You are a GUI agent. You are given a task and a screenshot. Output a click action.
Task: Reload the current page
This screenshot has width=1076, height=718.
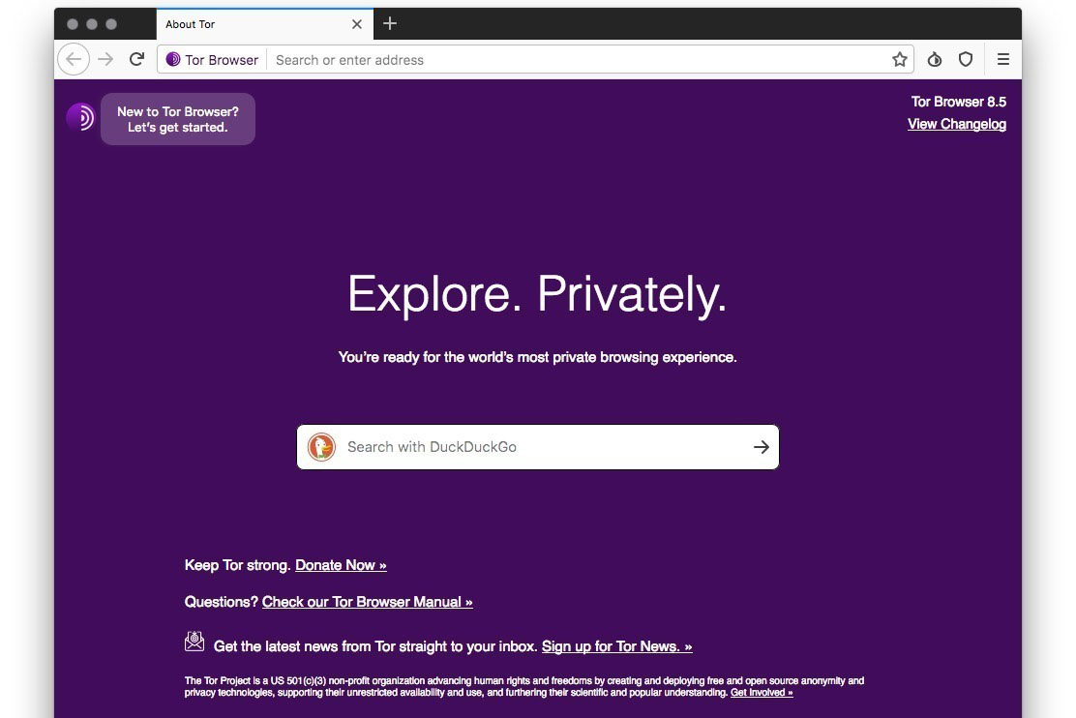tap(137, 59)
